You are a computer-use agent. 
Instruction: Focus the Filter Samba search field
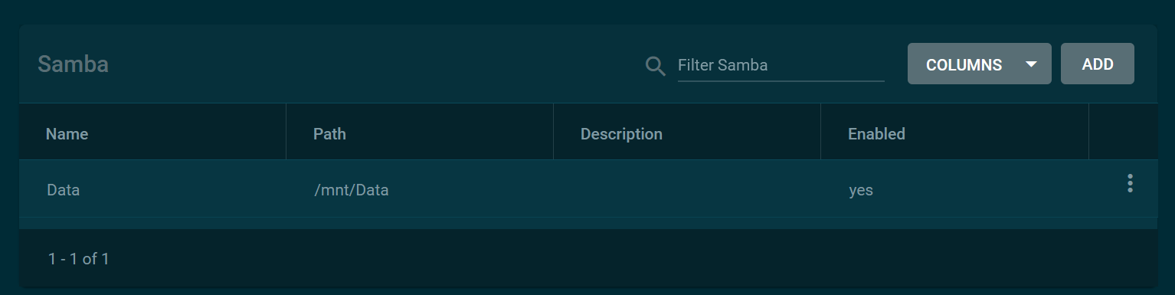click(x=781, y=65)
